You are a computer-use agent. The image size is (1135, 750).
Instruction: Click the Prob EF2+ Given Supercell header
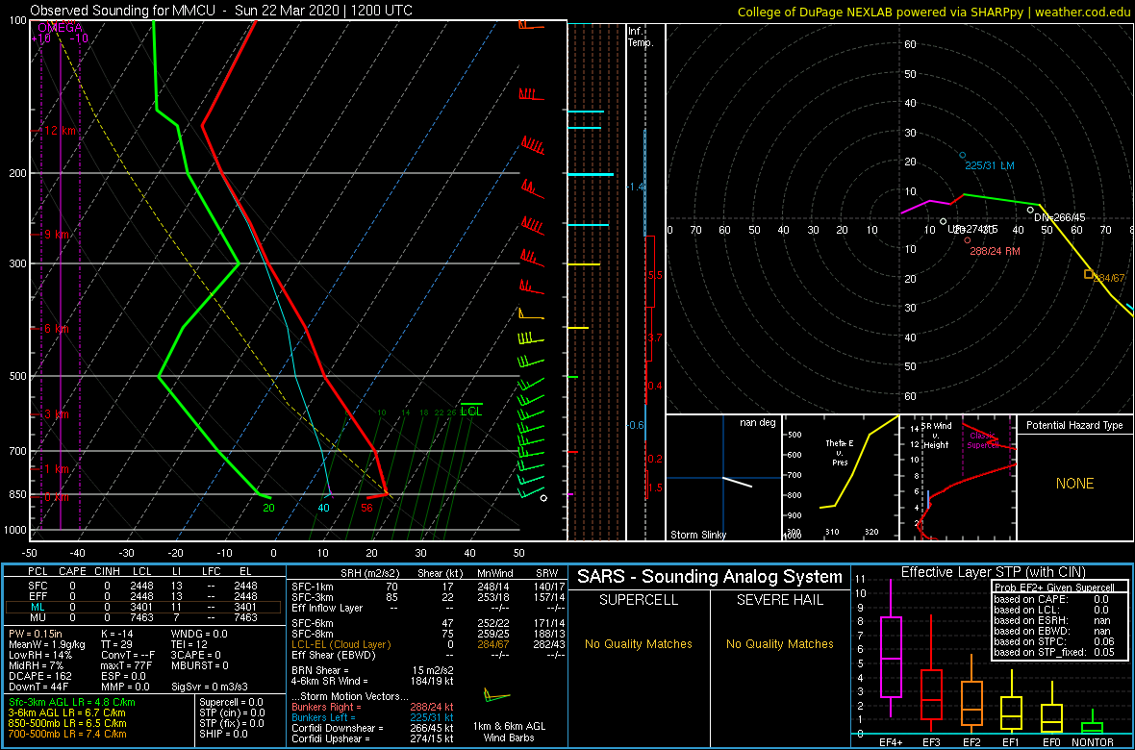pyautogui.click(x=1055, y=587)
